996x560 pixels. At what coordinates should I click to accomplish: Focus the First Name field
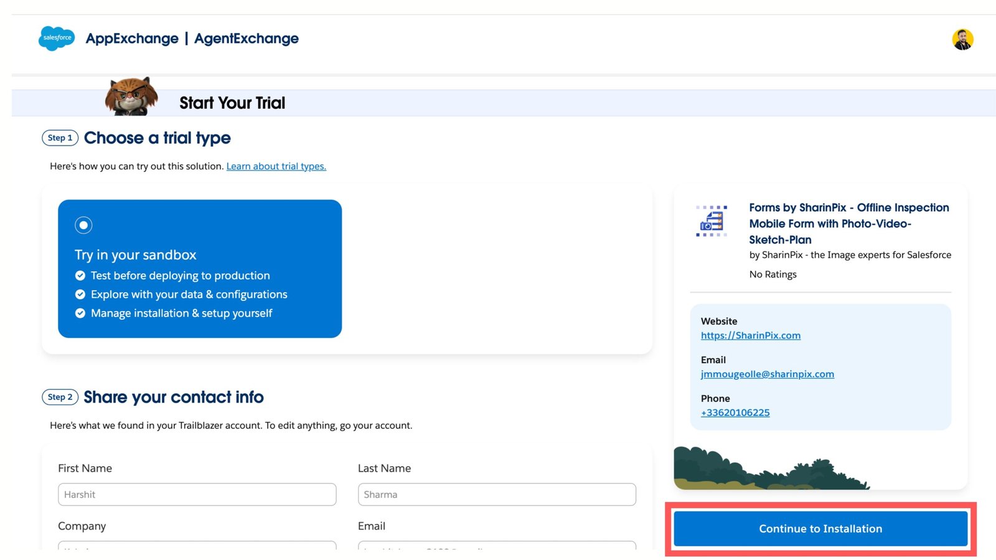pos(197,495)
